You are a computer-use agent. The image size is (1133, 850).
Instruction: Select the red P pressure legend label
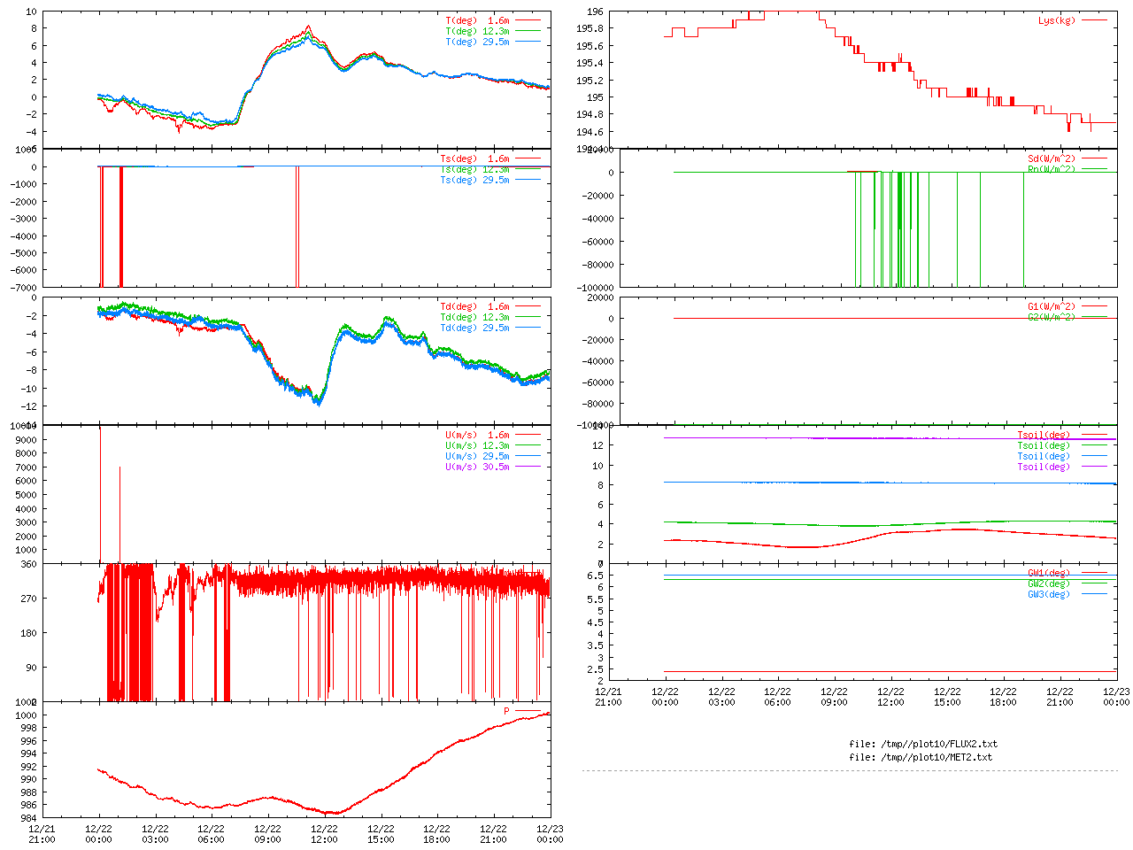pos(507,711)
